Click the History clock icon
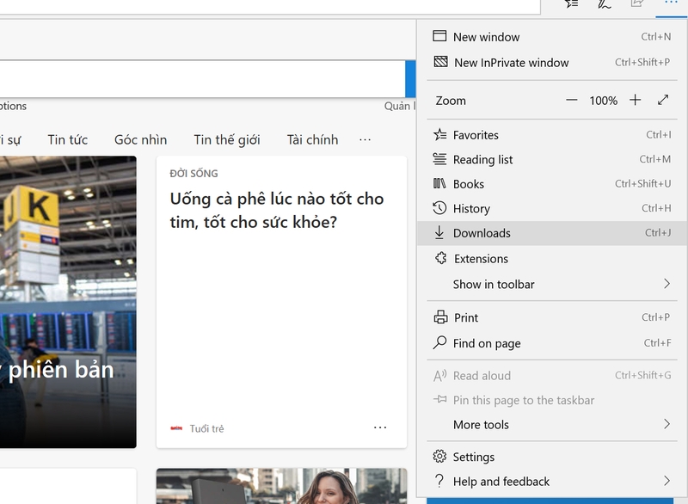 [439, 208]
